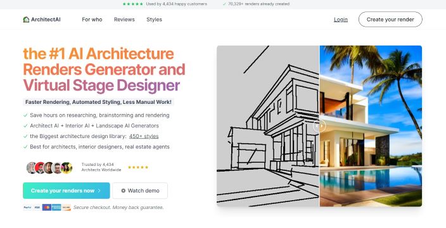This screenshot has height=228, width=446.
Task: Open the Styles nav link
Action: [x=154, y=20]
